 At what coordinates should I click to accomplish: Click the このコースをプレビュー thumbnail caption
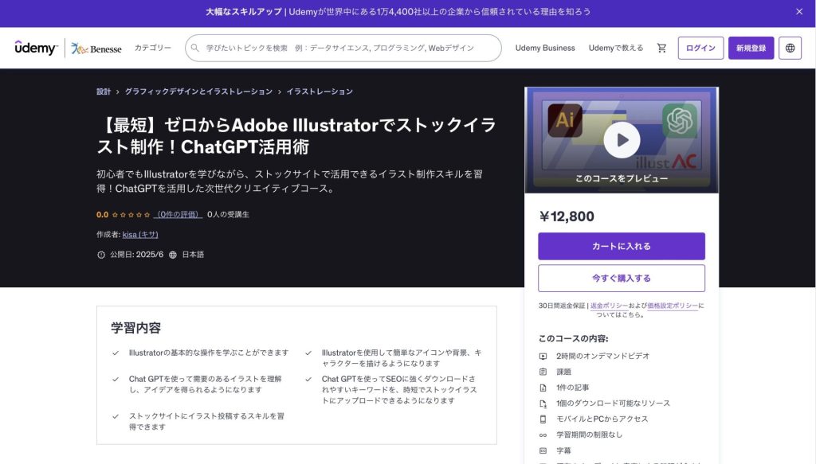[x=622, y=178]
